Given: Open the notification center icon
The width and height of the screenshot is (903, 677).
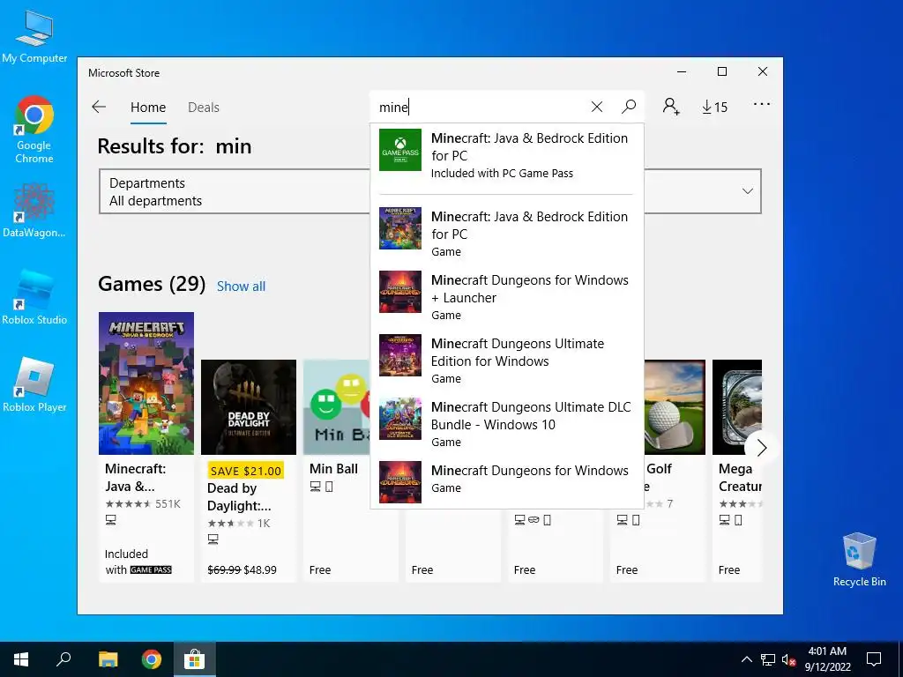Looking at the screenshot, I should point(874,659).
